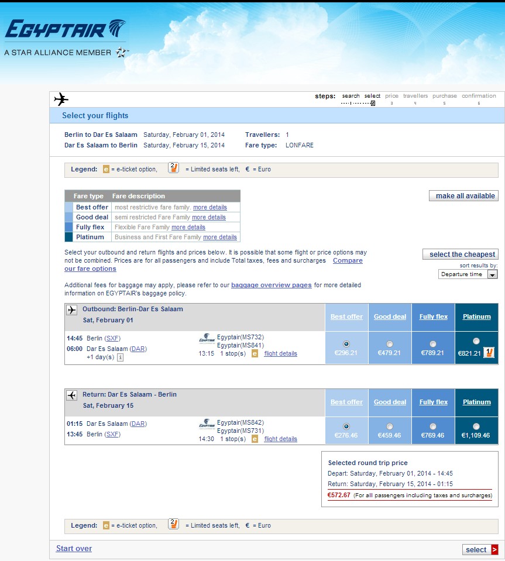Select outbound Fully flex €789.21 fare
Viewport: 505px width, 561px height.
coord(433,344)
